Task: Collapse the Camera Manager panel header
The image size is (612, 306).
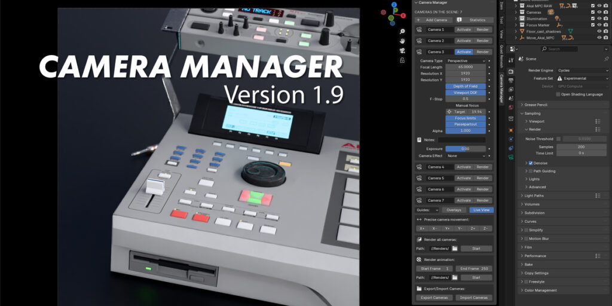Action: pyautogui.click(x=454, y=3)
